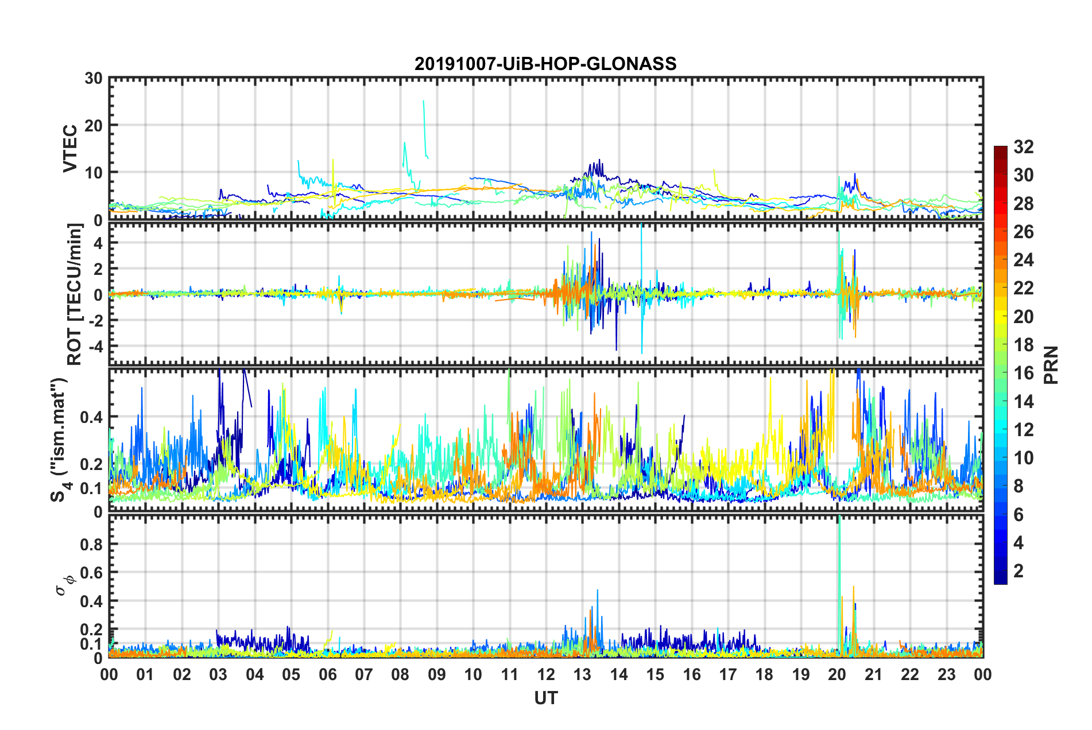
Task: Click the "09" hour tick on UT axis
Action: point(437,674)
